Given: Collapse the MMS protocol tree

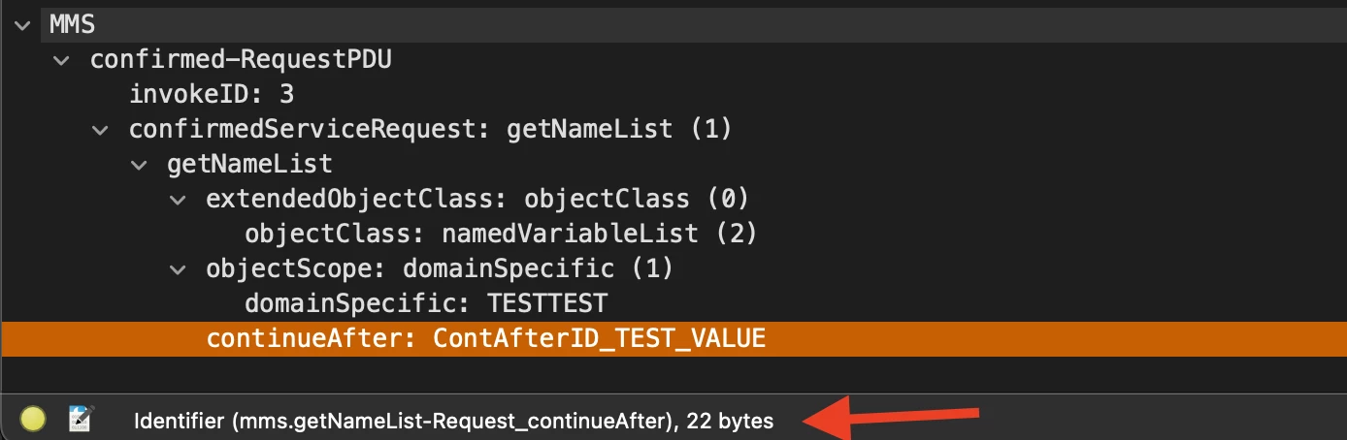Looking at the screenshot, I should pos(22,23).
